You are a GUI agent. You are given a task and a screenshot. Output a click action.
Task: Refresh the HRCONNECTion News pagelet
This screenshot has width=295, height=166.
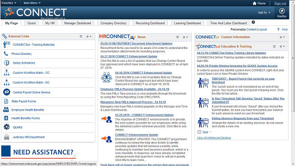point(177,37)
